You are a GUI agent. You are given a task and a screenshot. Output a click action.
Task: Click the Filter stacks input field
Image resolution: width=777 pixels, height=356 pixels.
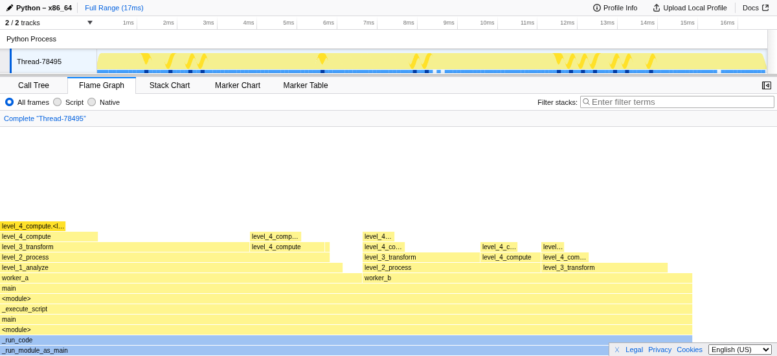[x=681, y=102]
